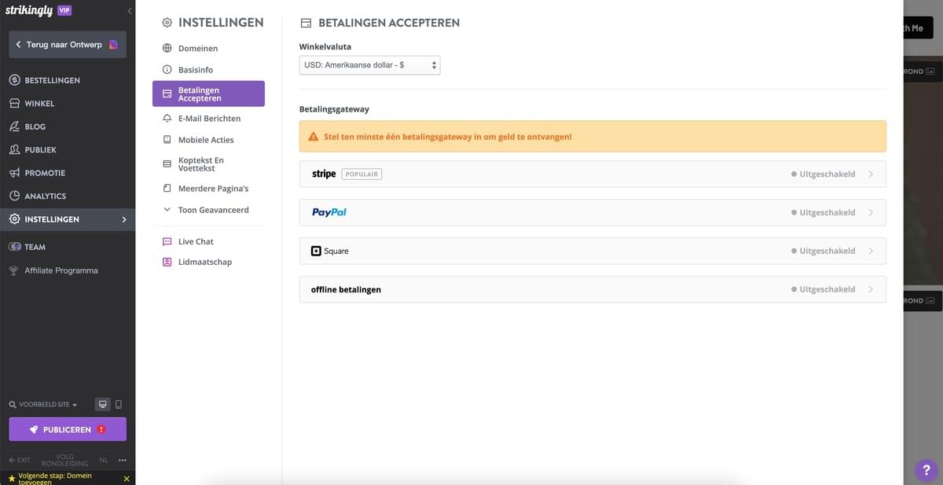Viewport: 943px width, 485px height.
Task: Click the Team avatars icon
Action: (14, 247)
